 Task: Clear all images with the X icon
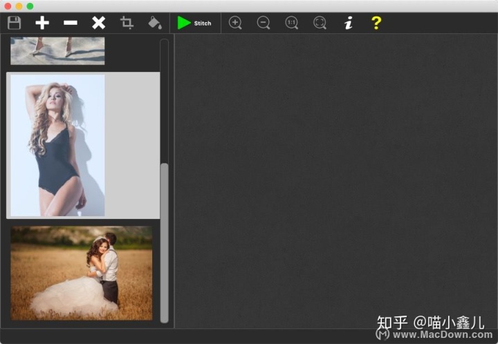click(98, 23)
